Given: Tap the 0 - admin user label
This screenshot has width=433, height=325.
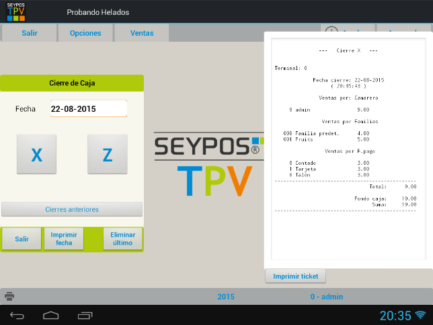Looking at the screenshot, I should [327, 296].
